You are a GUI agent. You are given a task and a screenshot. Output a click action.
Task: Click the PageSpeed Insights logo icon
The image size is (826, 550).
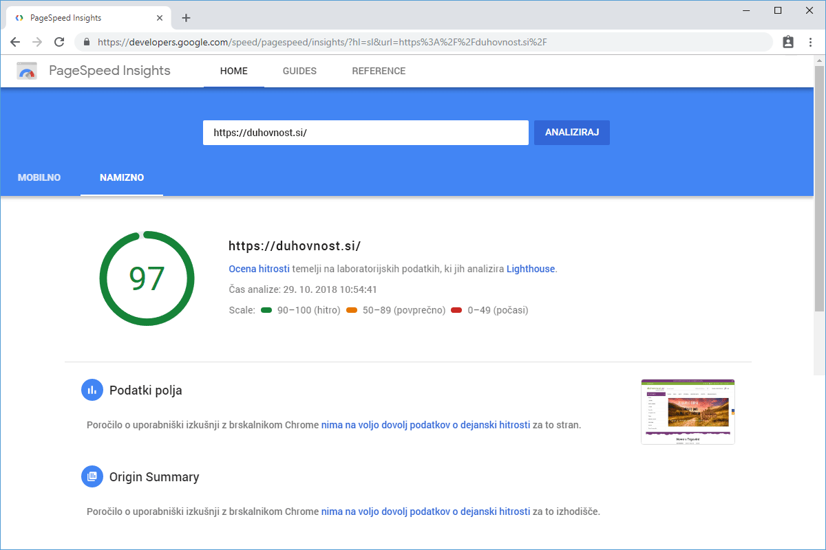27,71
